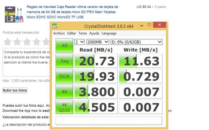209x130 pixels.
Task: Open the Language menu
Action: [x=109, y=33]
